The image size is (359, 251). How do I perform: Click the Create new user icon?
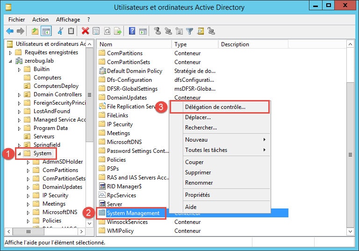pos(158,31)
